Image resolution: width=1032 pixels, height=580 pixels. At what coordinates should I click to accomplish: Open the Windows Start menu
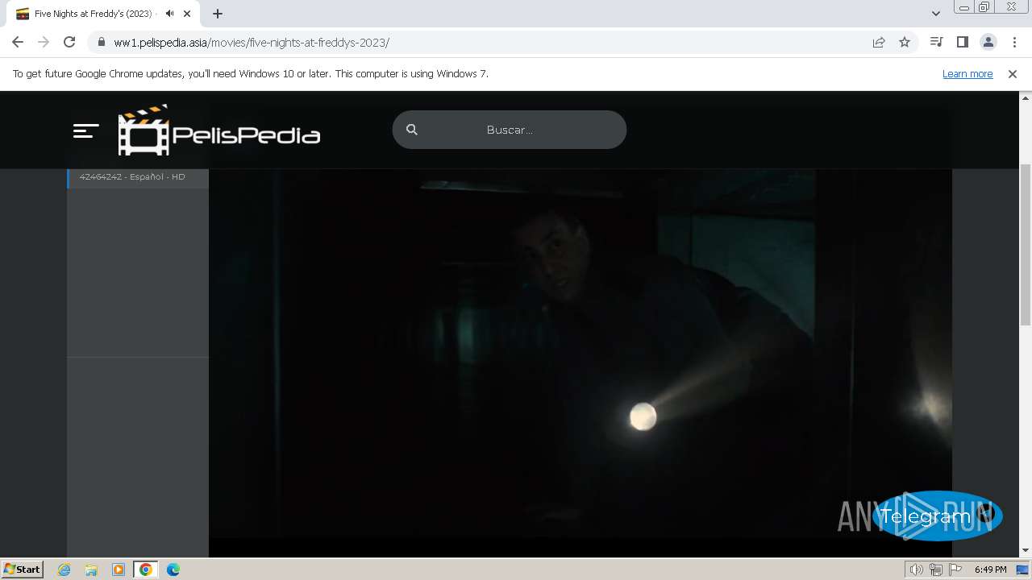(22, 570)
